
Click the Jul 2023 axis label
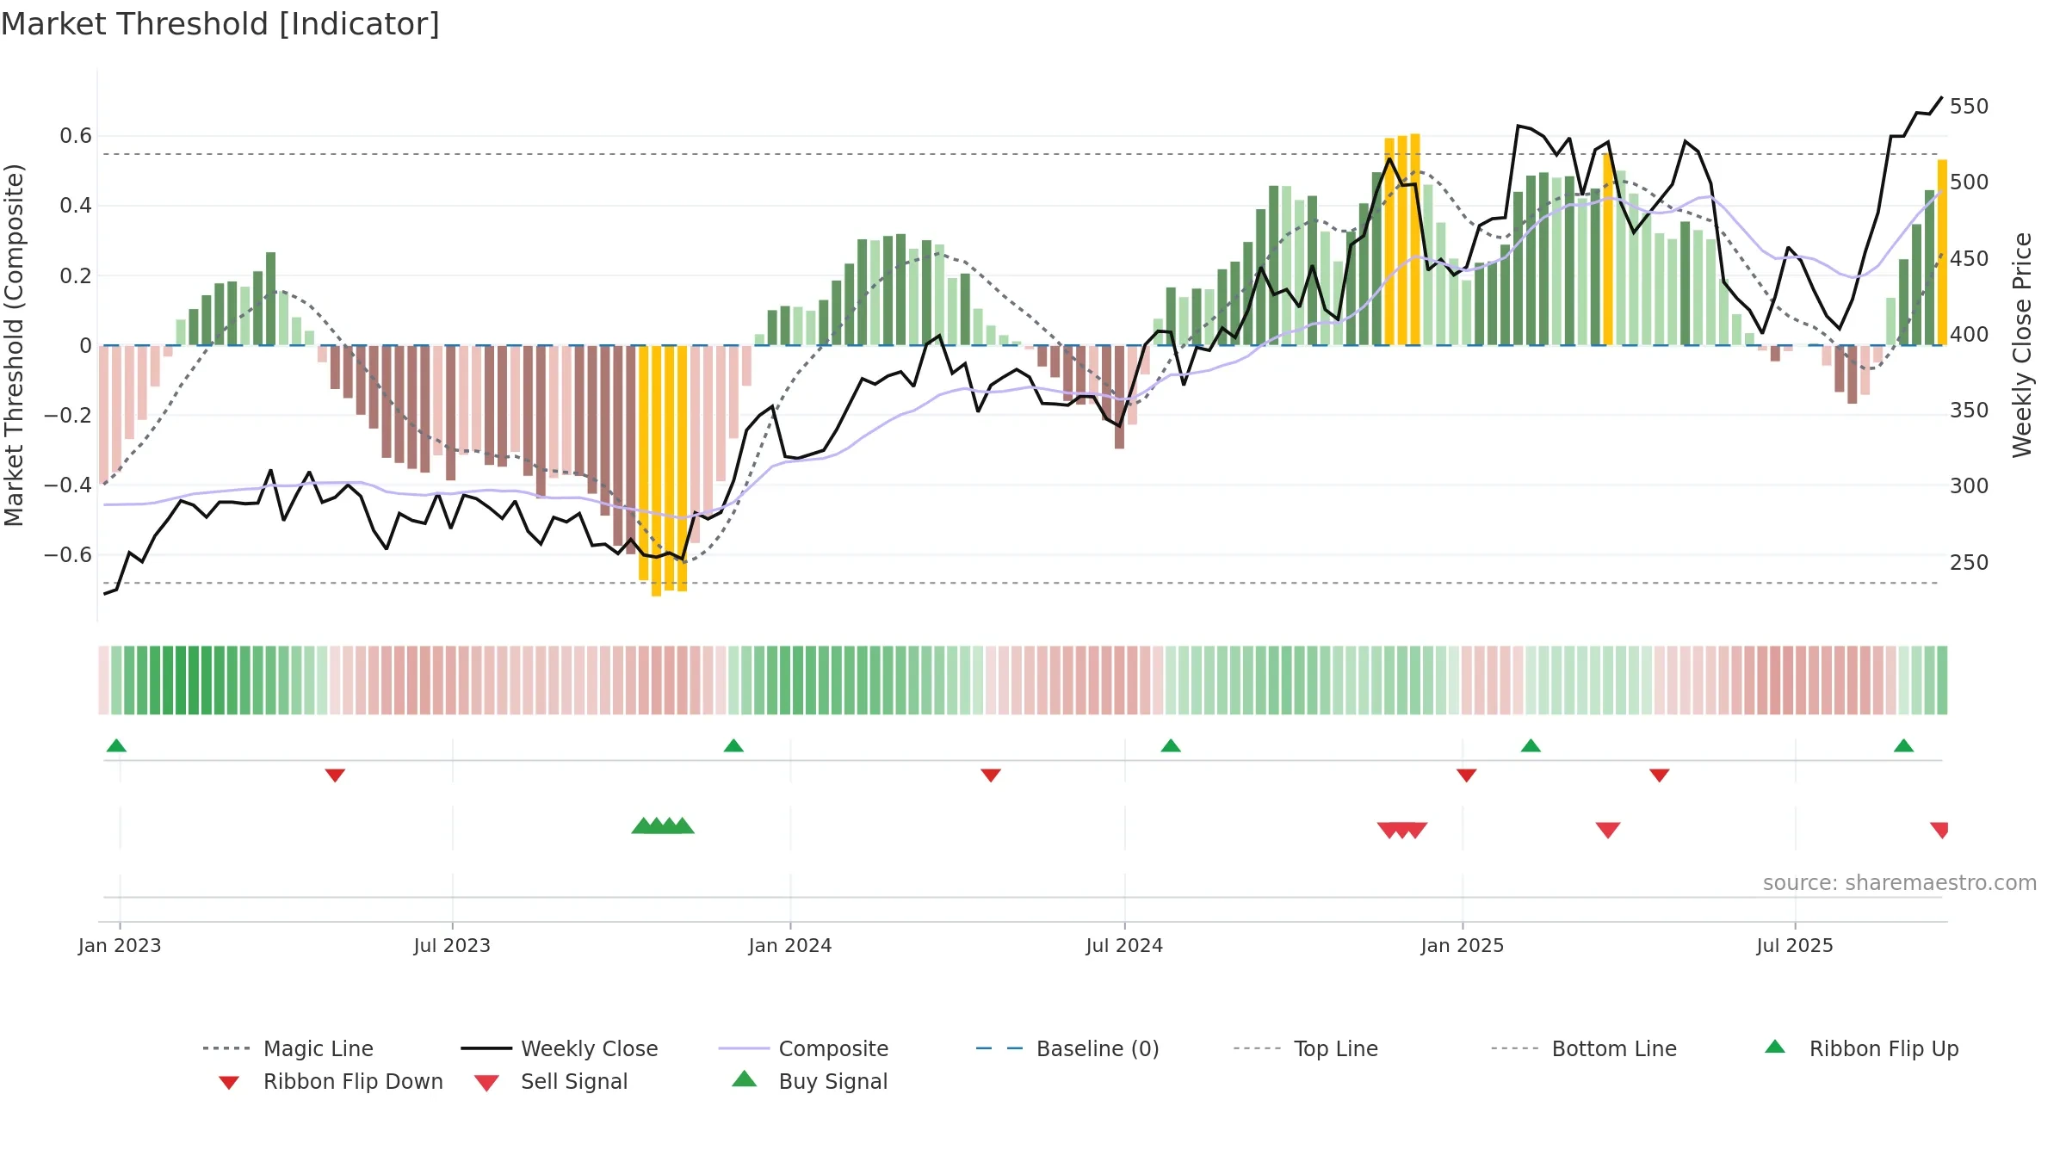click(452, 945)
